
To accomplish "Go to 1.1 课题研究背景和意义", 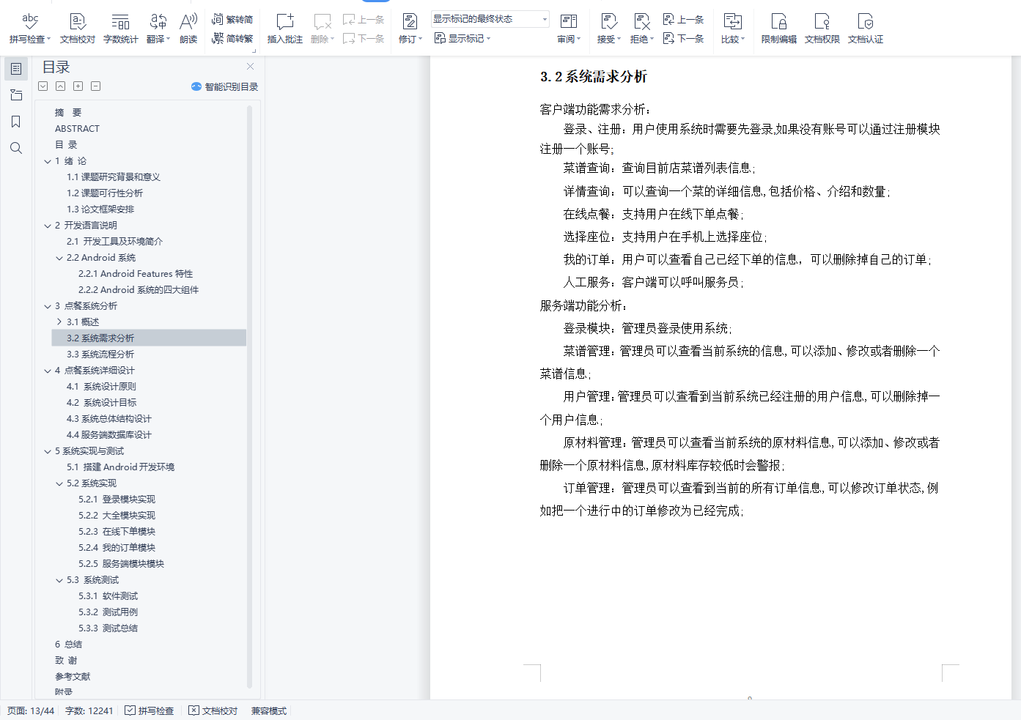I will pos(114,177).
